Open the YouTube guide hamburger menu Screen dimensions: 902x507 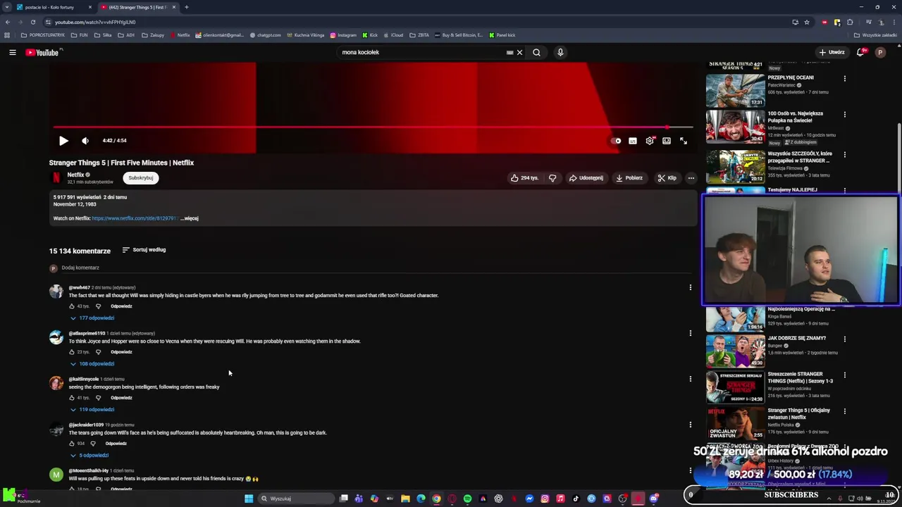(12, 52)
